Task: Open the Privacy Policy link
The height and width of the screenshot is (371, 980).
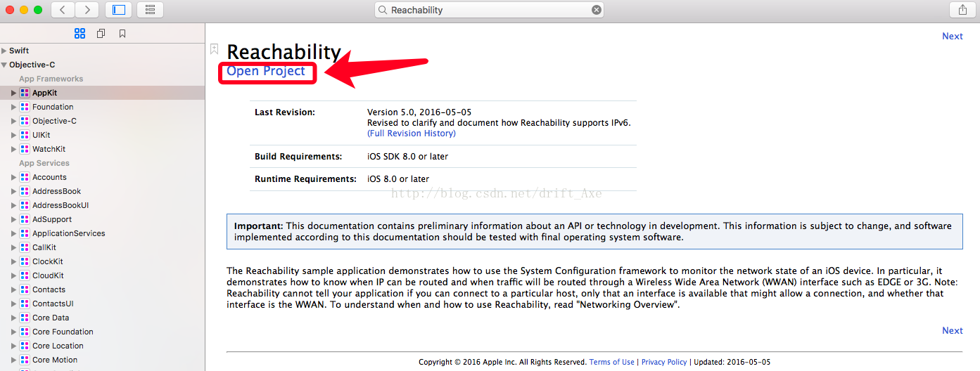Action: coord(664,362)
